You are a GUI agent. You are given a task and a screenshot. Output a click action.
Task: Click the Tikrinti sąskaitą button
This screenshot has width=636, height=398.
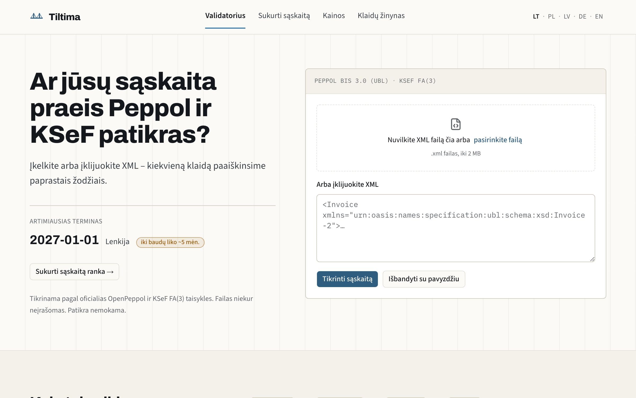(x=347, y=279)
